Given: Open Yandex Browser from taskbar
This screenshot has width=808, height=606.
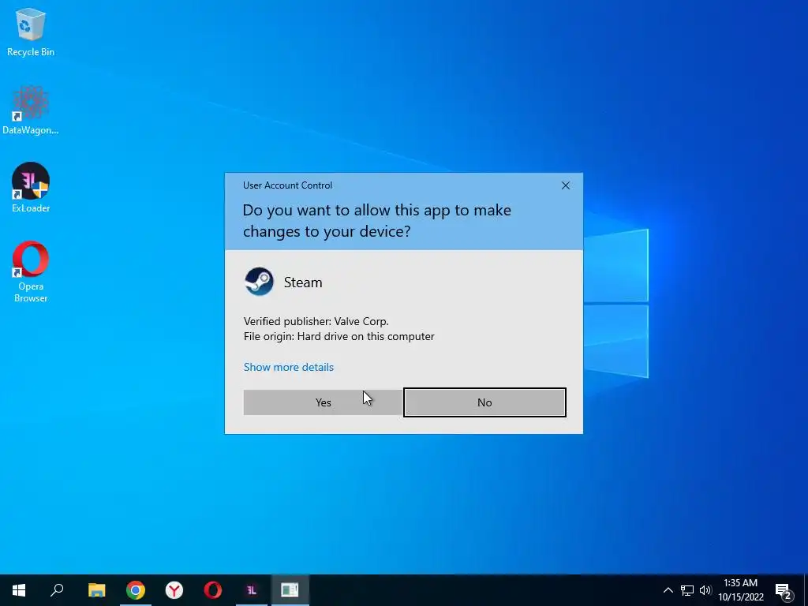Looking at the screenshot, I should tap(174, 590).
